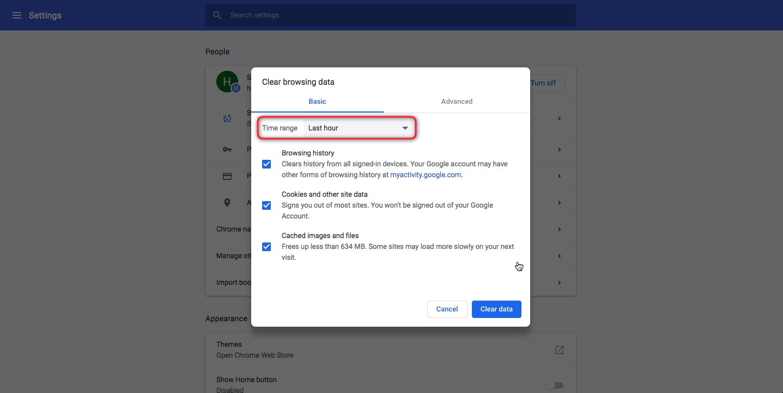Click the Search settings input field
Viewport: 783px width, 393px height.
tap(390, 15)
